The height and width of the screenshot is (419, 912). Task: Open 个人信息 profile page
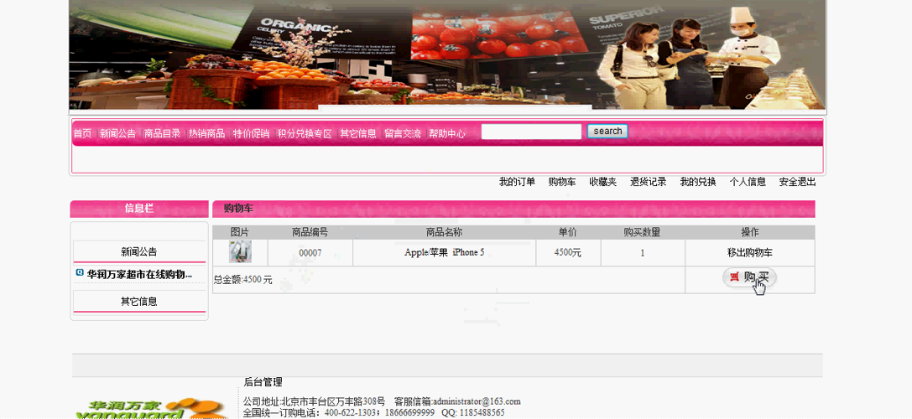[748, 182]
